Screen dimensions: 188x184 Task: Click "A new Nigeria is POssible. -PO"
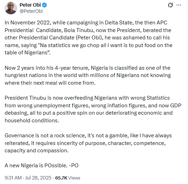41,166
